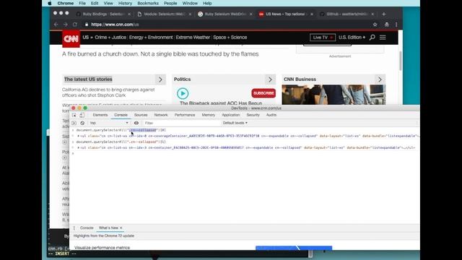Open the Space + Science link
The width and height of the screenshot is (462, 260).
(230, 38)
